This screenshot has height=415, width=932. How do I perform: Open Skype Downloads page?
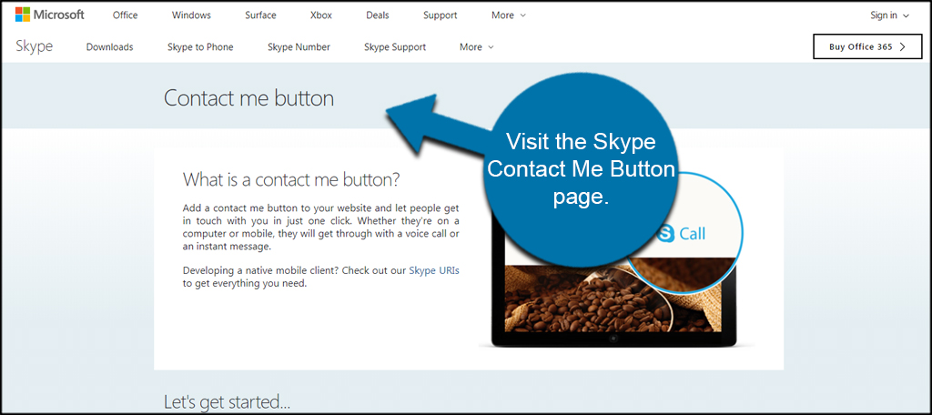pos(109,47)
